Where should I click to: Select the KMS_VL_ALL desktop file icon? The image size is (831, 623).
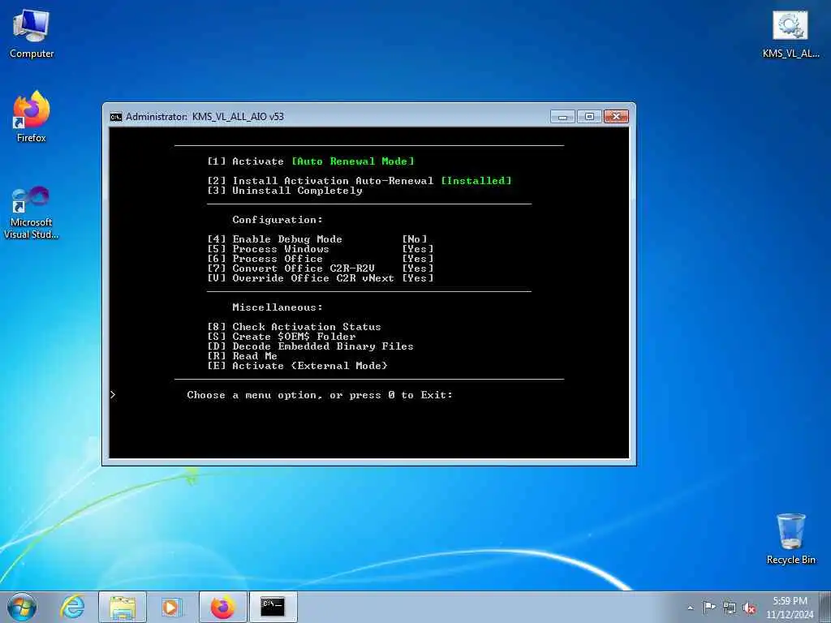790,34
